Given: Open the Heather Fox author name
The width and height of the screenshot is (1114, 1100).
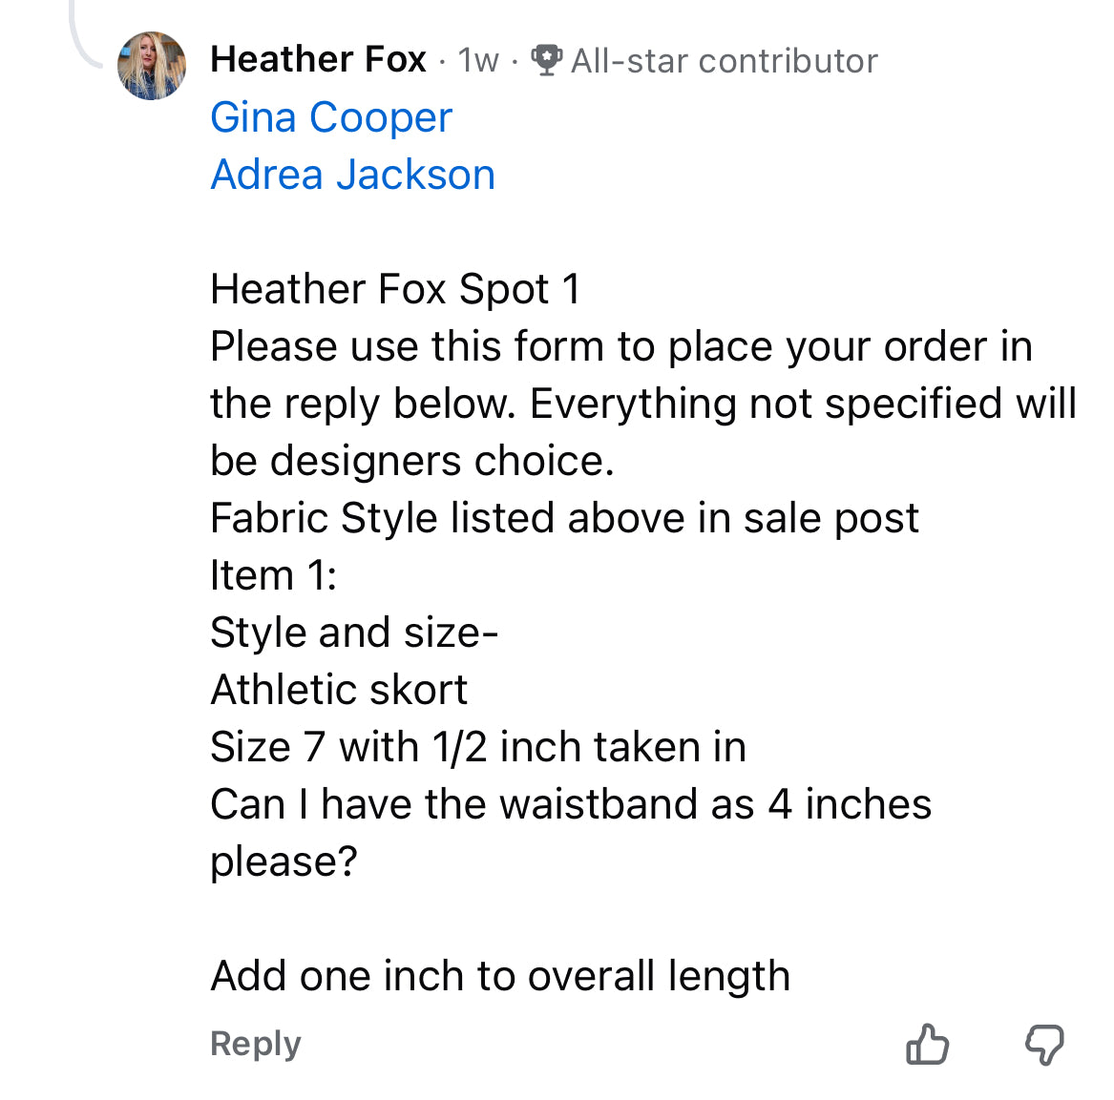Looking at the screenshot, I should pyautogui.click(x=318, y=59).
